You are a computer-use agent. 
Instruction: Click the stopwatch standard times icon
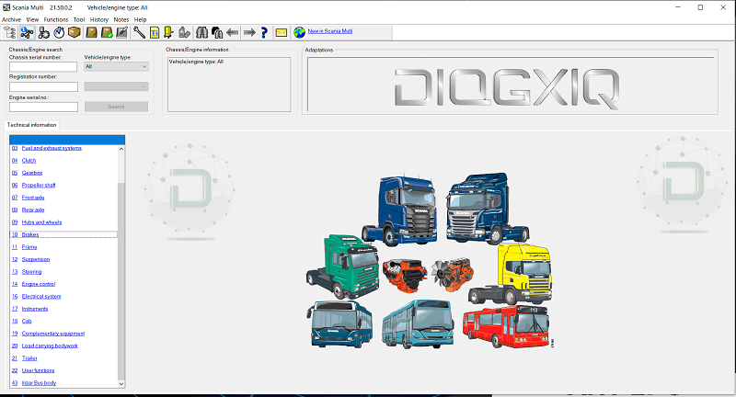click(59, 32)
